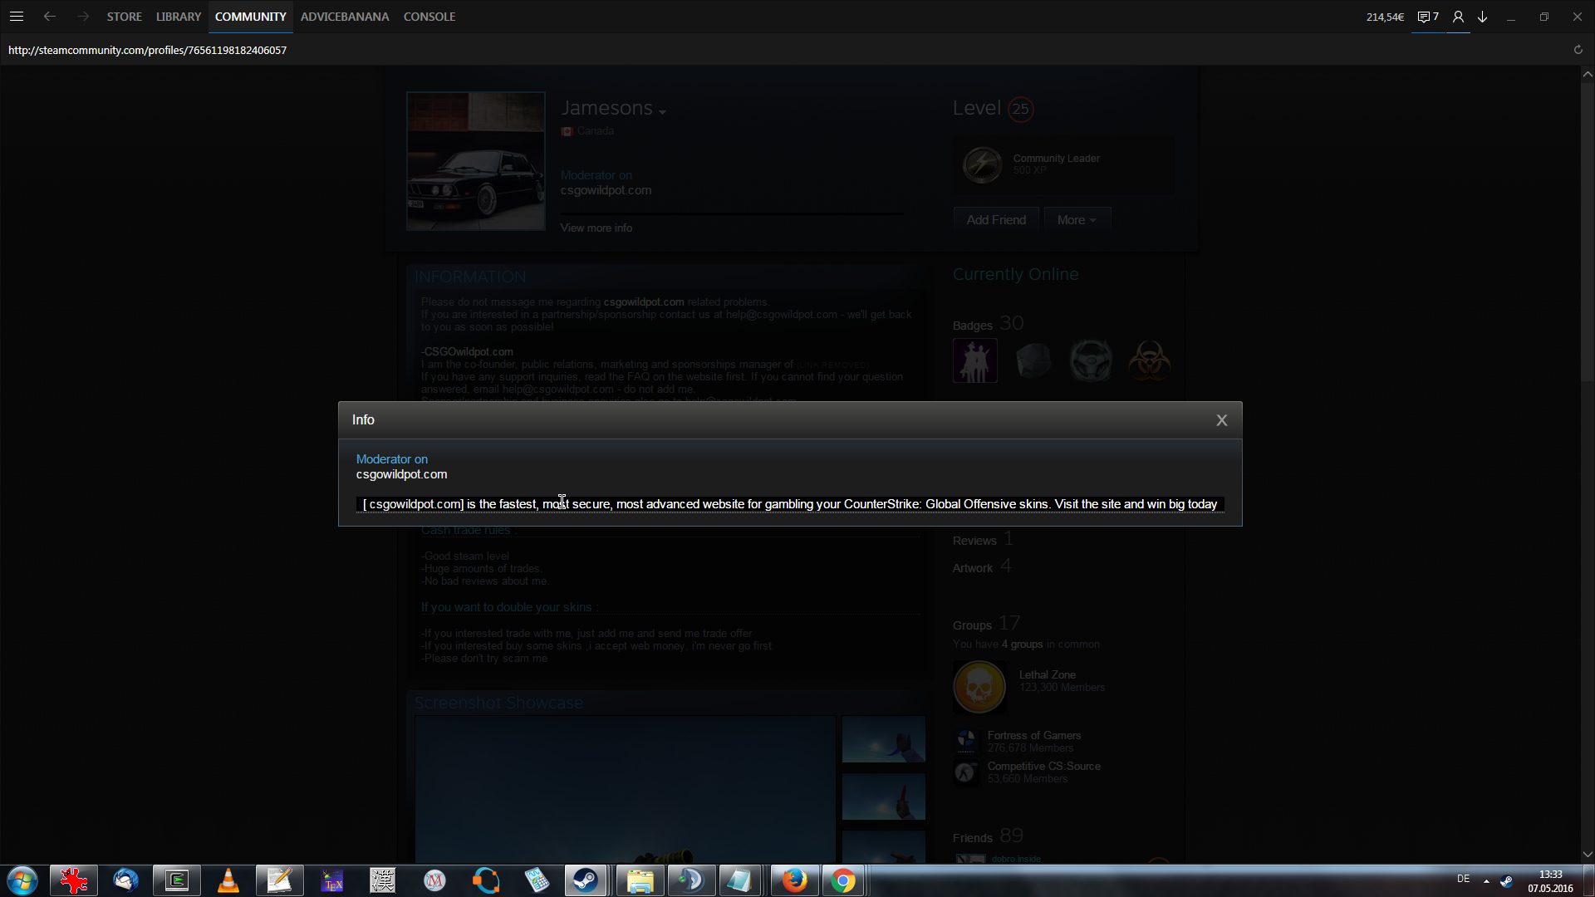Show hidden system tray icons
1595x897 pixels.
pyautogui.click(x=1486, y=880)
